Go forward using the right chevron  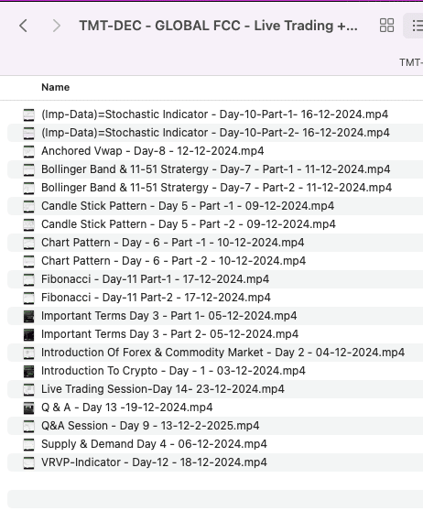click(57, 26)
